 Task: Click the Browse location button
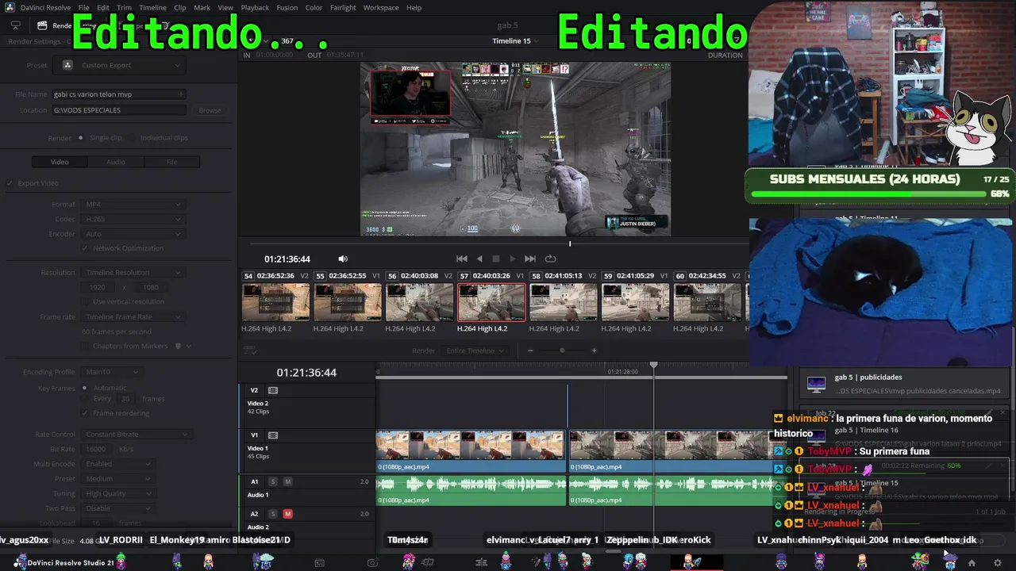pos(210,110)
